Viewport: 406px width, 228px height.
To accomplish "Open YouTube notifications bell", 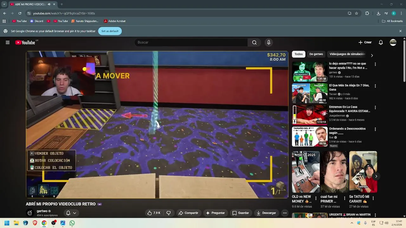I will click(x=381, y=42).
